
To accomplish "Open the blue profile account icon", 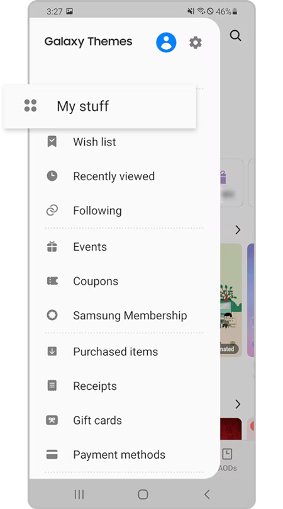I will [166, 42].
